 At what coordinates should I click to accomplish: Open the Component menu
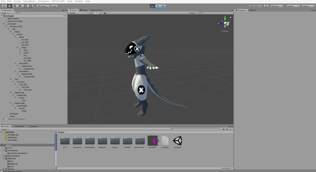[x=43, y=1]
